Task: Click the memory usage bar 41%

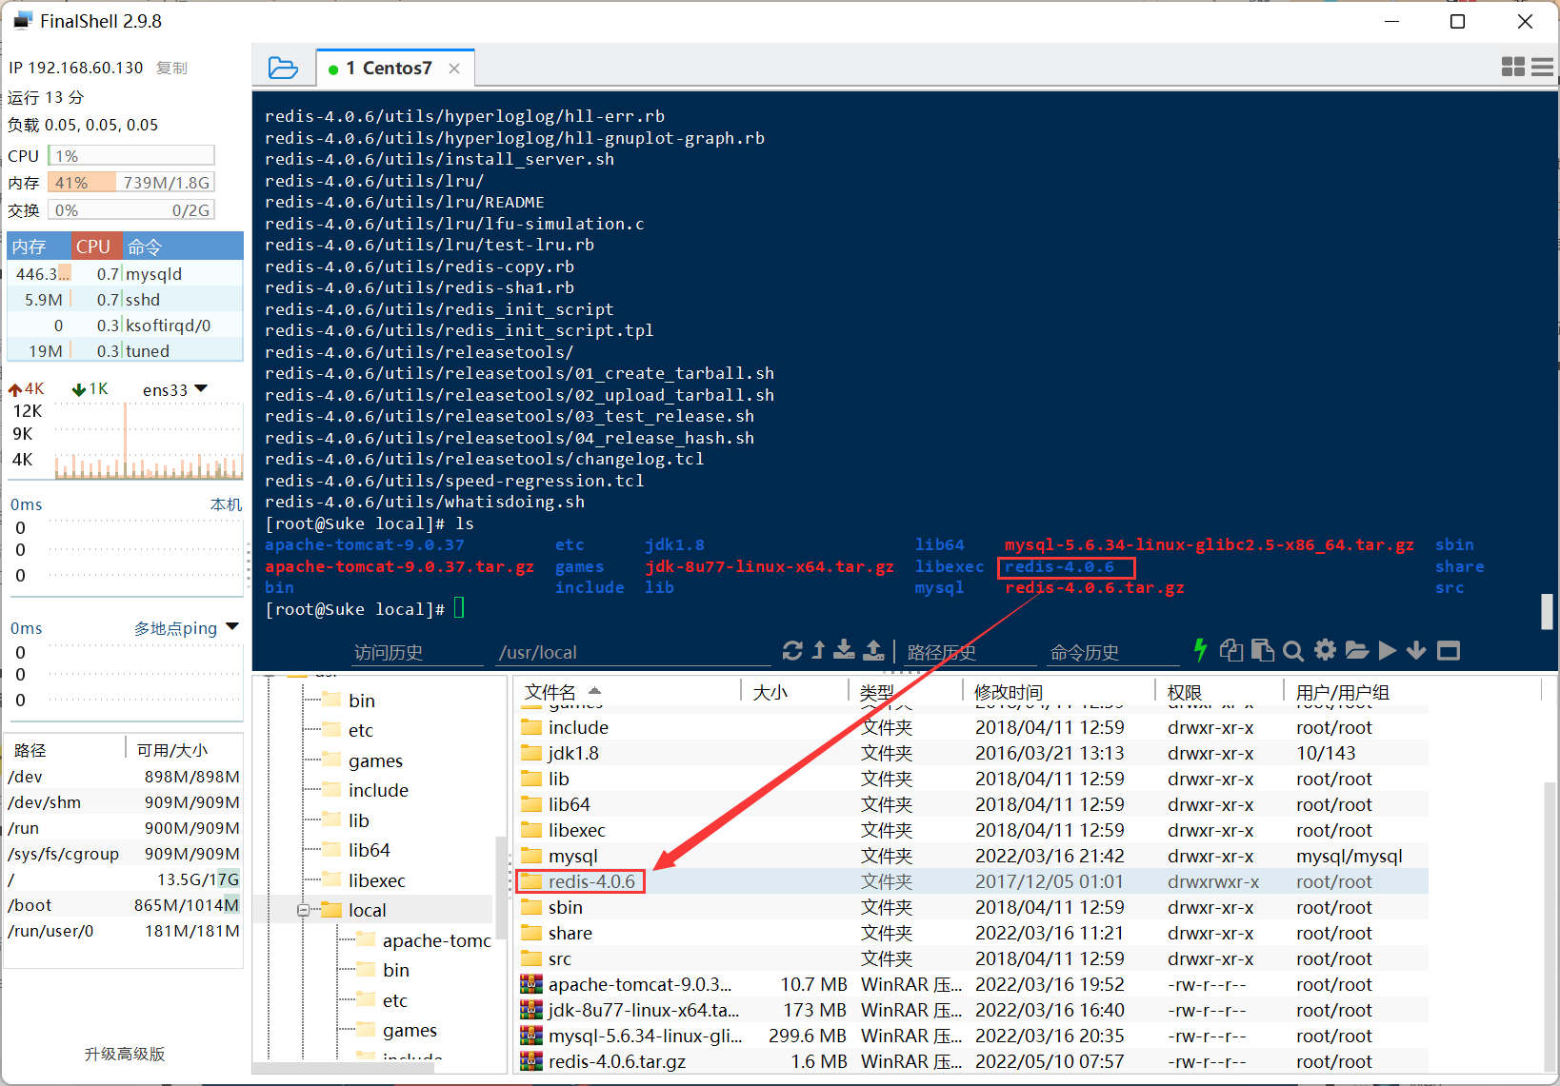Action: click(x=131, y=183)
